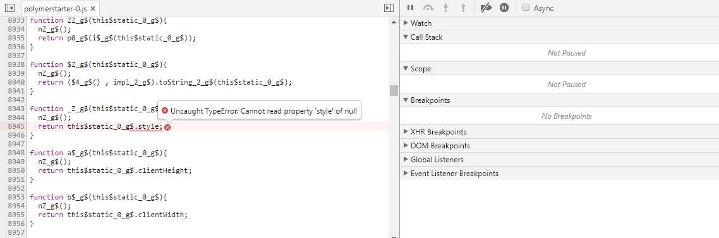
Task: Show the navigator sidebar icon
Action: pos(9,8)
